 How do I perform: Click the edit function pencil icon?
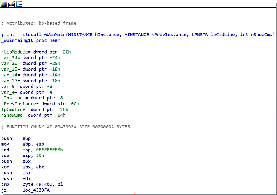tap(12, 4)
